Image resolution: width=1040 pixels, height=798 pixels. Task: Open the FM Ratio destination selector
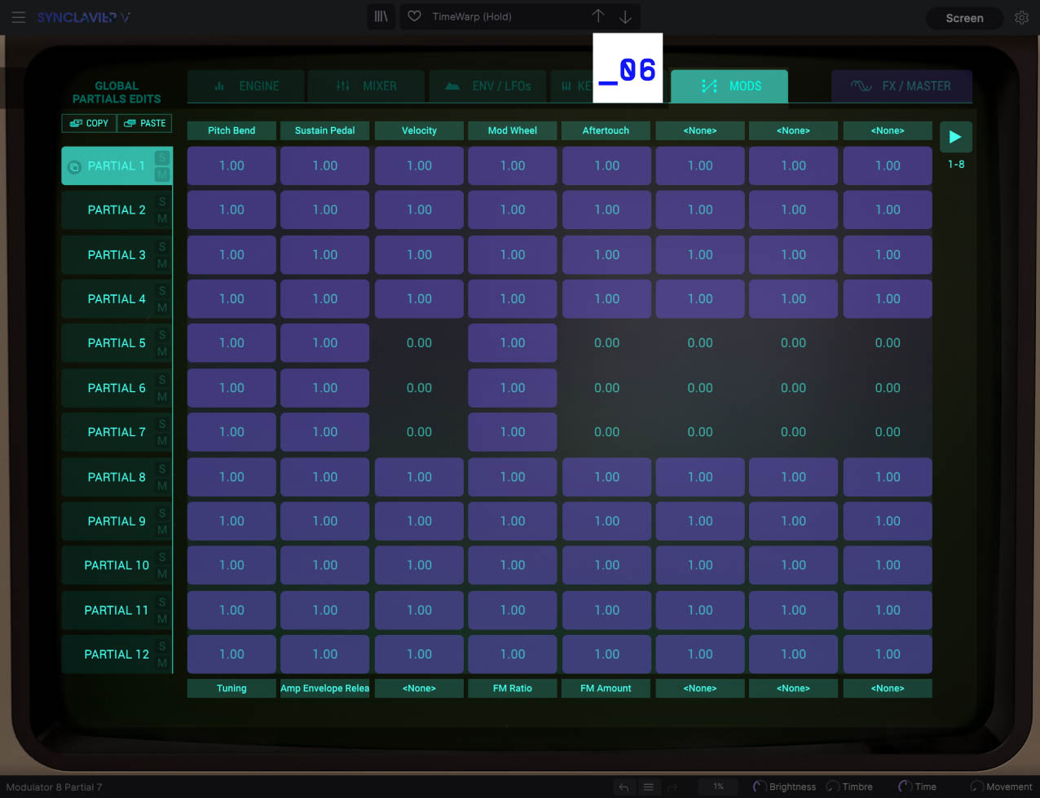(512, 688)
